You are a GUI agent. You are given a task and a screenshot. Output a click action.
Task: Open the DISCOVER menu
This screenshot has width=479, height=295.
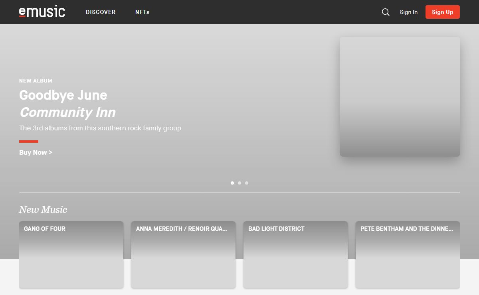tap(101, 12)
